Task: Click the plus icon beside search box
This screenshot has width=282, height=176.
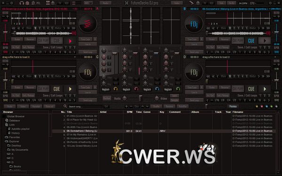Action: point(126,107)
